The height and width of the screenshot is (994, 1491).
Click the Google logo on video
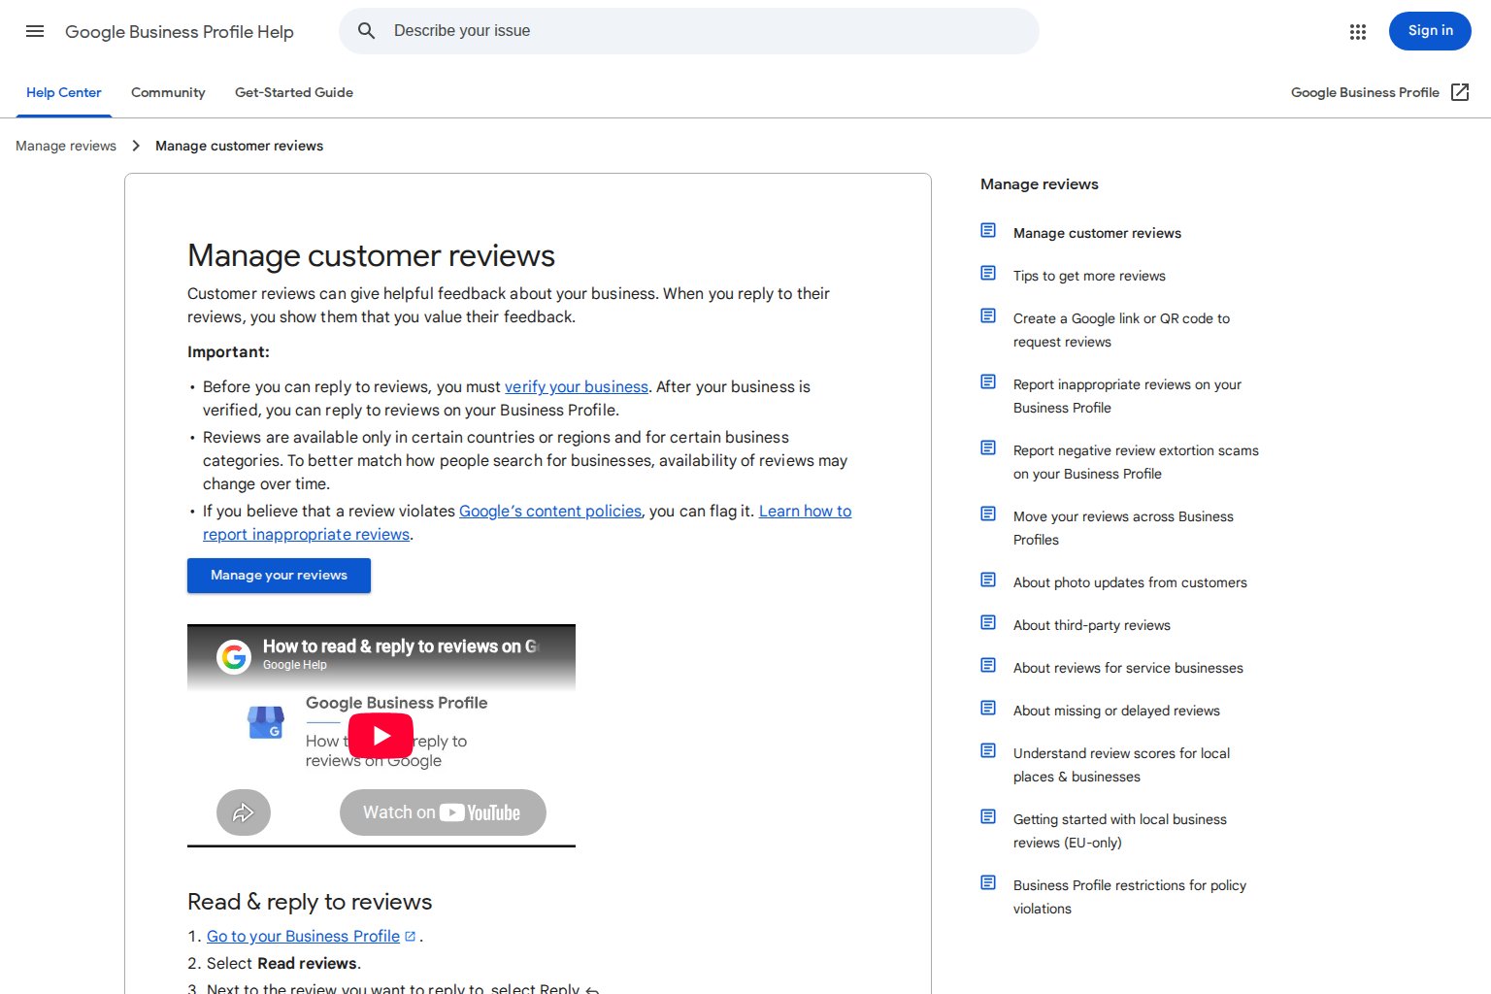[234, 657]
